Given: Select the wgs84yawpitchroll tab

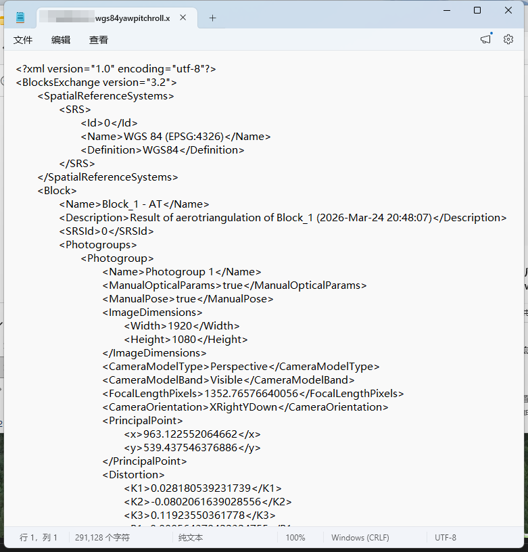Looking at the screenshot, I should click(x=108, y=18).
